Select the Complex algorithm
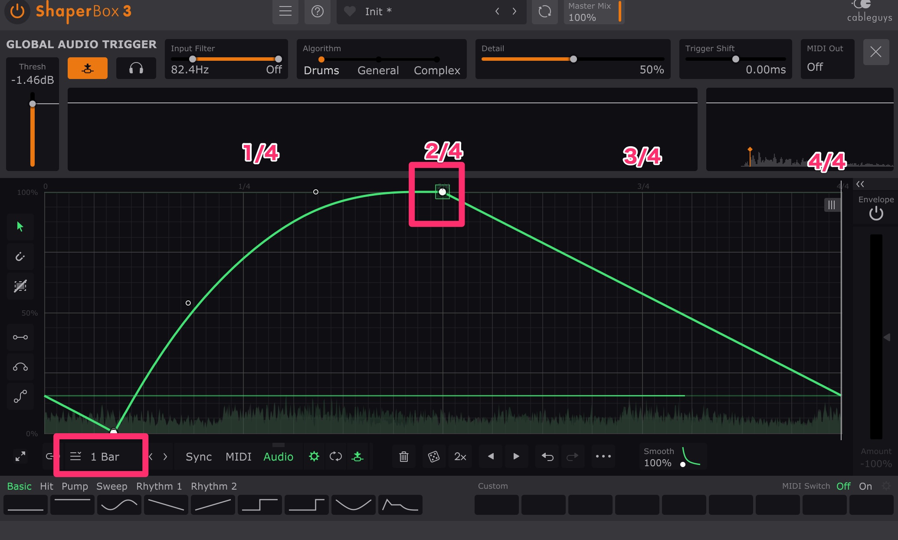Viewport: 898px width, 540px height. [x=436, y=70]
